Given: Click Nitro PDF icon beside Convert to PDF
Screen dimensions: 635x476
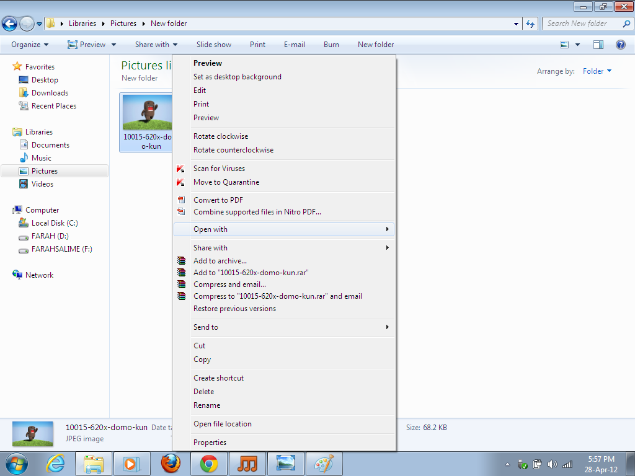Looking at the screenshot, I should tap(182, 200).
